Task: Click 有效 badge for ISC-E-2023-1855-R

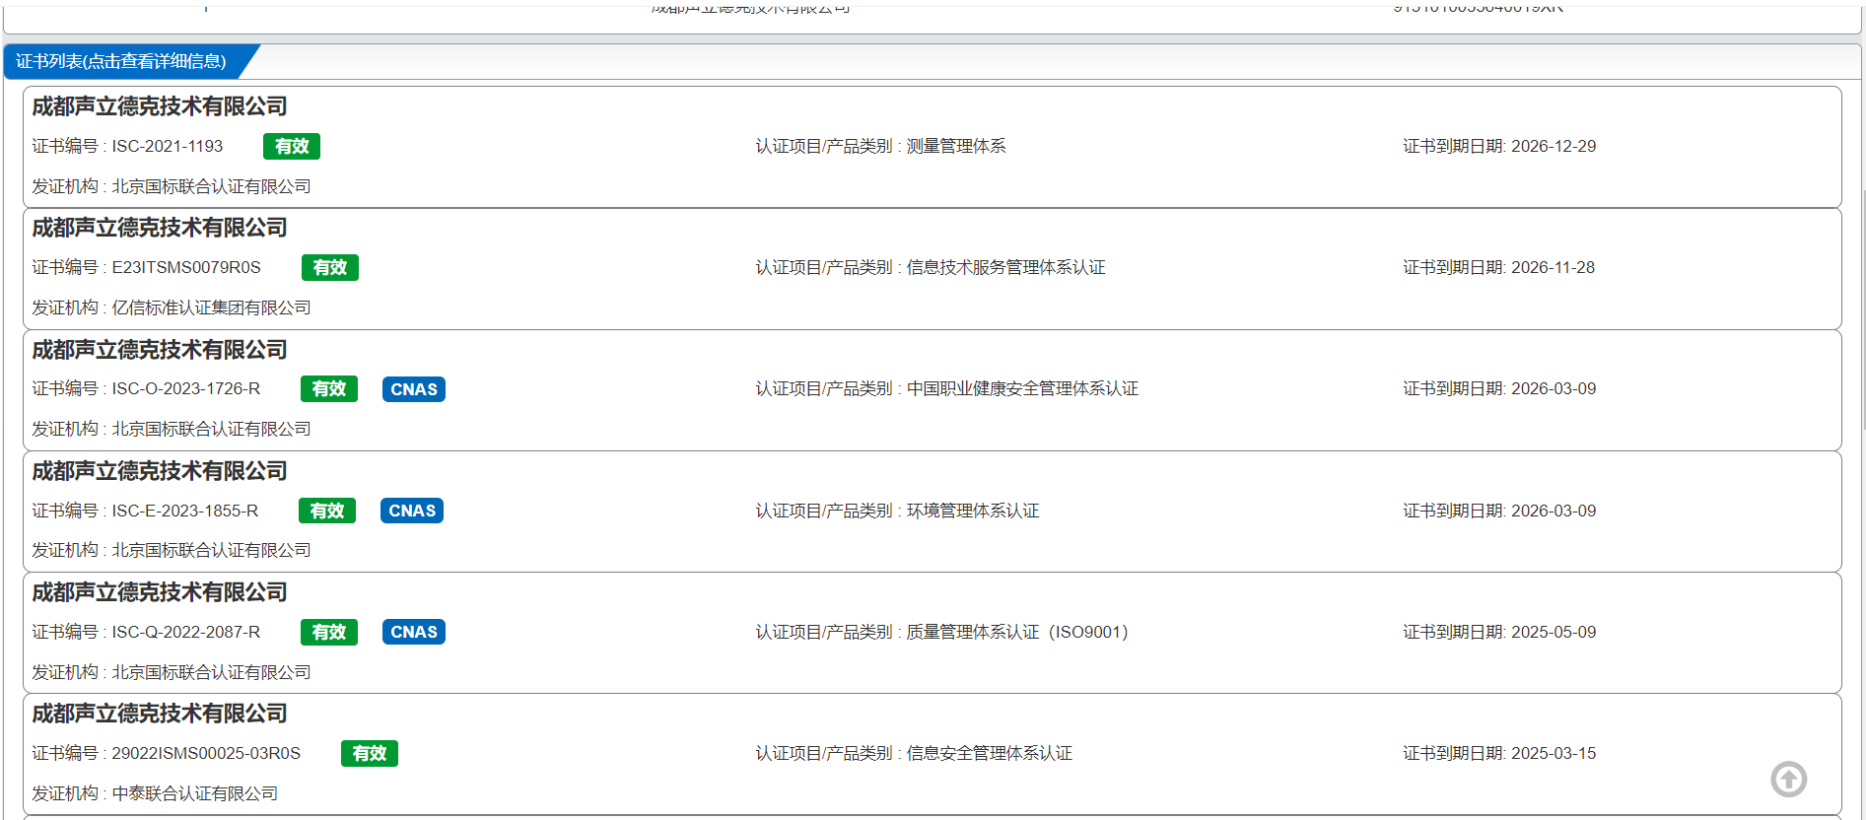Action: pos(327,511)
